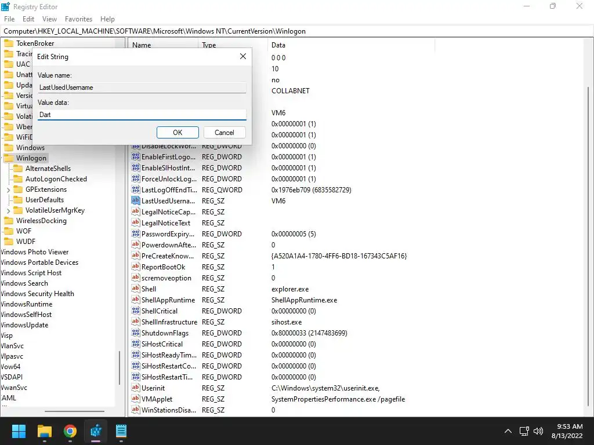Show hidden system tray icons

tap(508, 431)
